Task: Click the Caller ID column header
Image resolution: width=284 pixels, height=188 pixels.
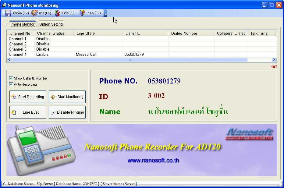Action: click(146, 33)
